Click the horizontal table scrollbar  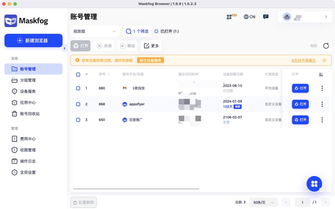[x=136, y=189]
